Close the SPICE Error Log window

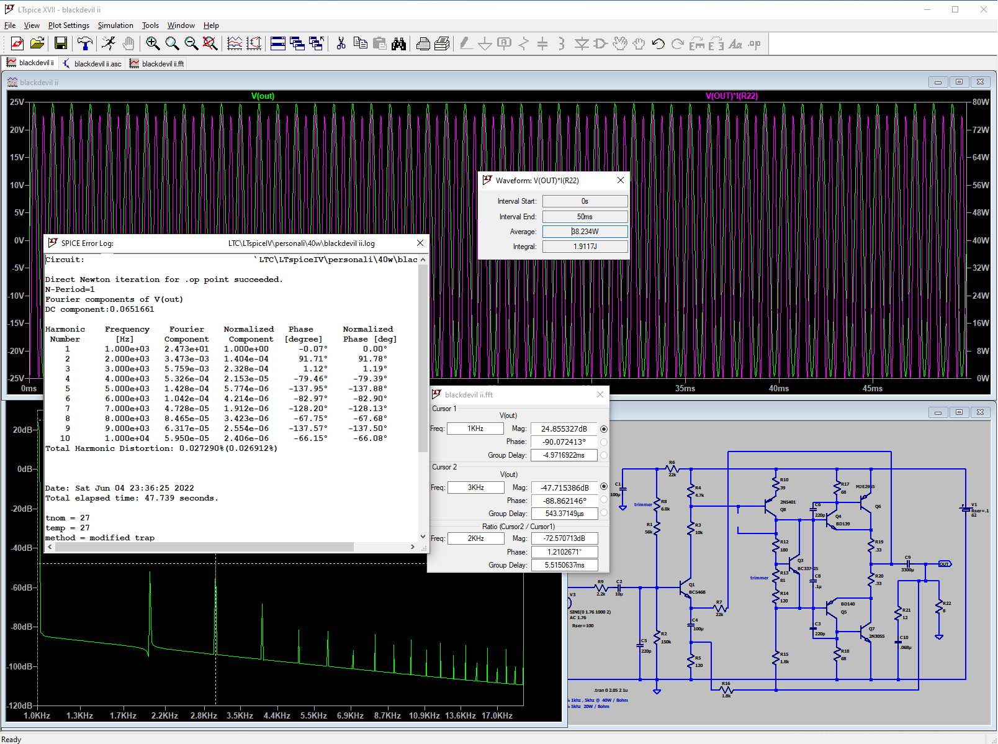click(420, 243)
